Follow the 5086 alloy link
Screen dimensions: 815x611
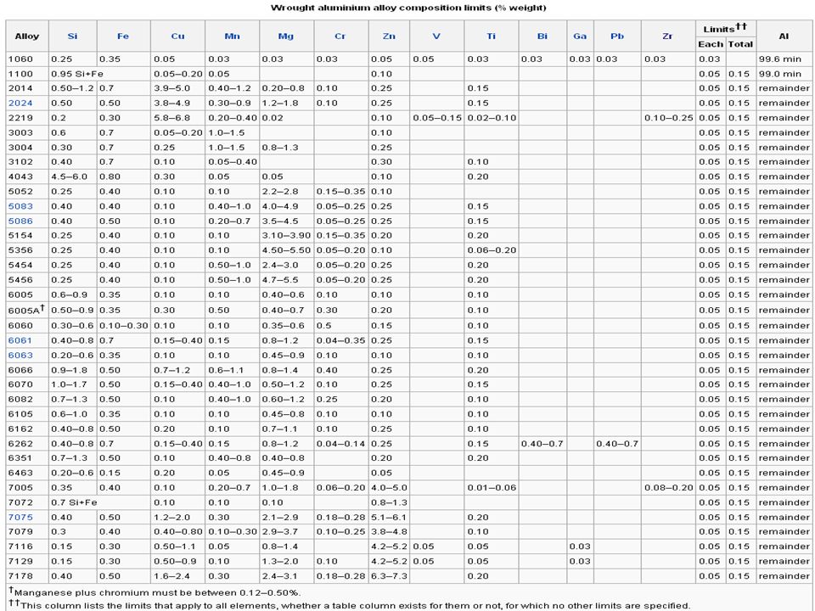click(x=20, y=221)
